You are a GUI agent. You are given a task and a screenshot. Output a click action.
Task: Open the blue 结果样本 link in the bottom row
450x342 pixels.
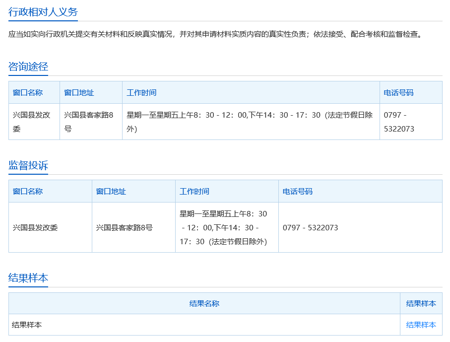tap(421, 325)
